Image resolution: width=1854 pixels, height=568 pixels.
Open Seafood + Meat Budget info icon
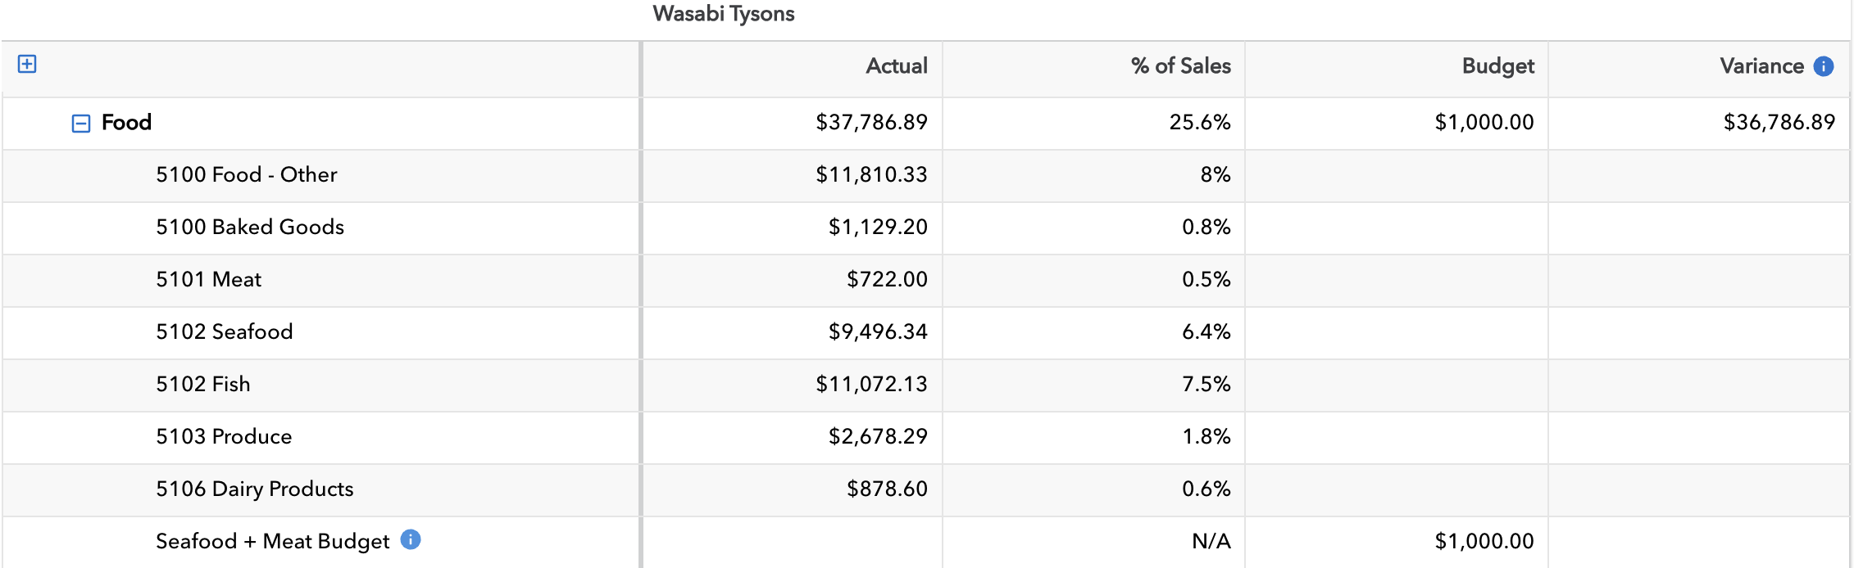(411, 539)
